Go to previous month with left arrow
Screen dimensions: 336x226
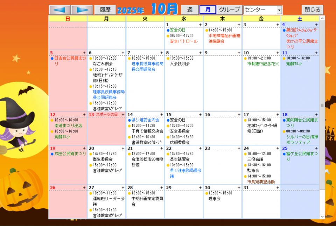pyautogui.click(x=59, y=10)
